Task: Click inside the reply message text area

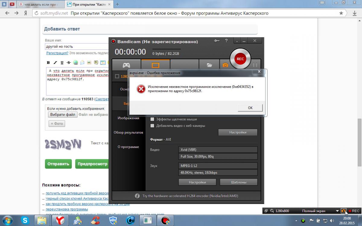Action: pos(77,81)
